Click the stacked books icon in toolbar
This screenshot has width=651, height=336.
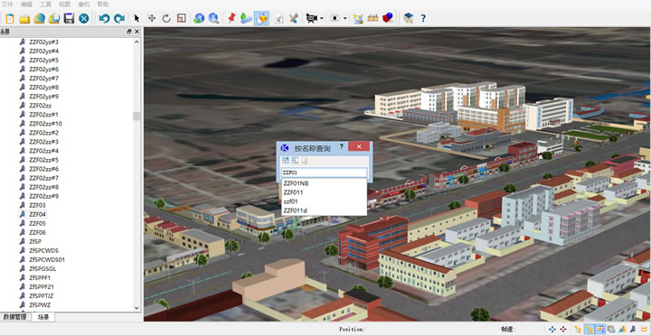pos(409,18)
